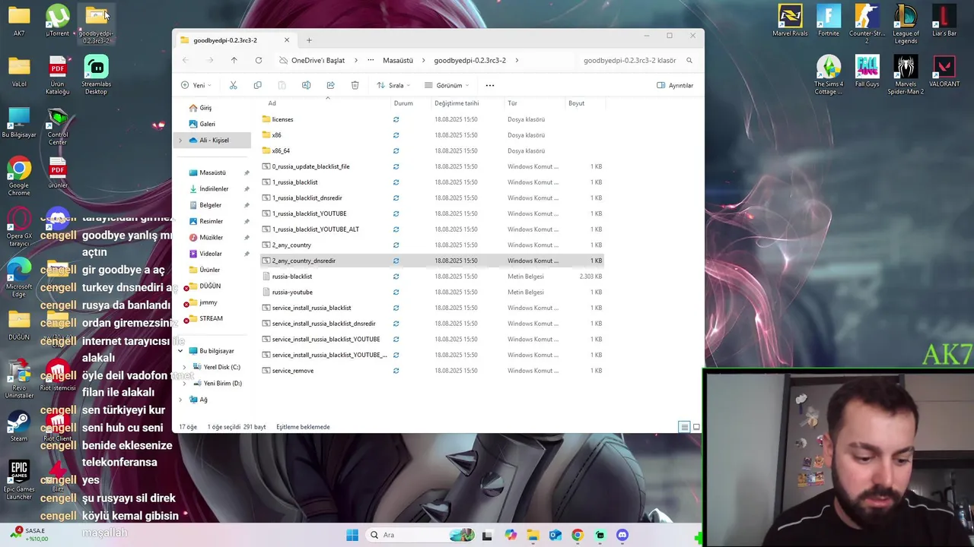Open Copilot from the taskbar
This screenshot has height=547, width=974.
click(511, 535)
